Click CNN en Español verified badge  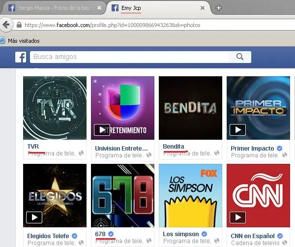point(280,236)
